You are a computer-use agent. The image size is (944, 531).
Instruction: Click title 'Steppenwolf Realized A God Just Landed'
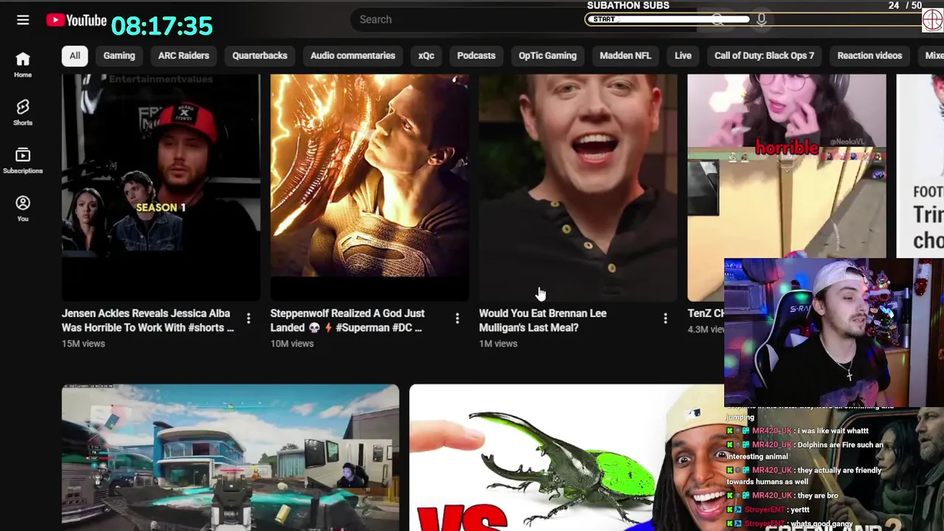coord(347,320)
